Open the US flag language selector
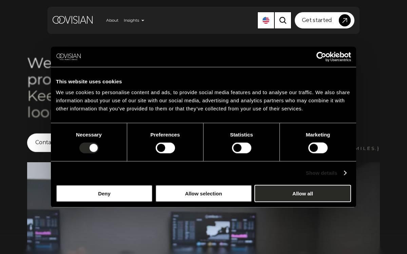 tap(266, 20)
